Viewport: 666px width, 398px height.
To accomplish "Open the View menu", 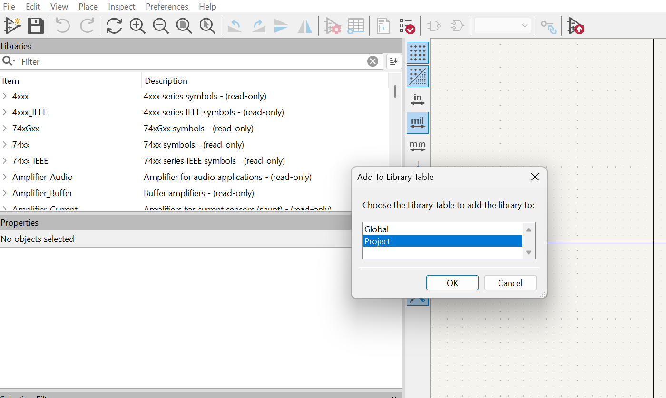I will (x=59, y=7).
